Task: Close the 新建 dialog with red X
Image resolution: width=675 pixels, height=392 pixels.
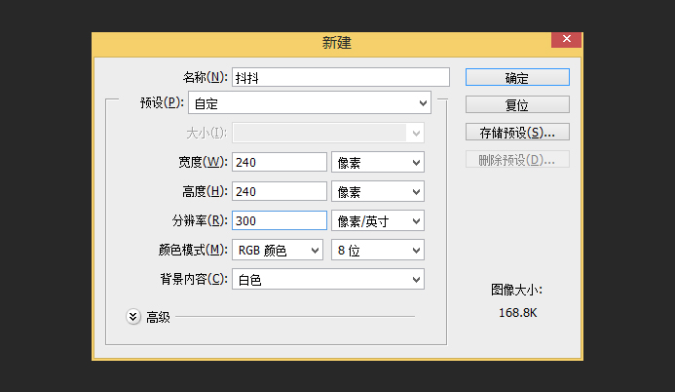Action: pyautogui.click(x=567, y=39)
